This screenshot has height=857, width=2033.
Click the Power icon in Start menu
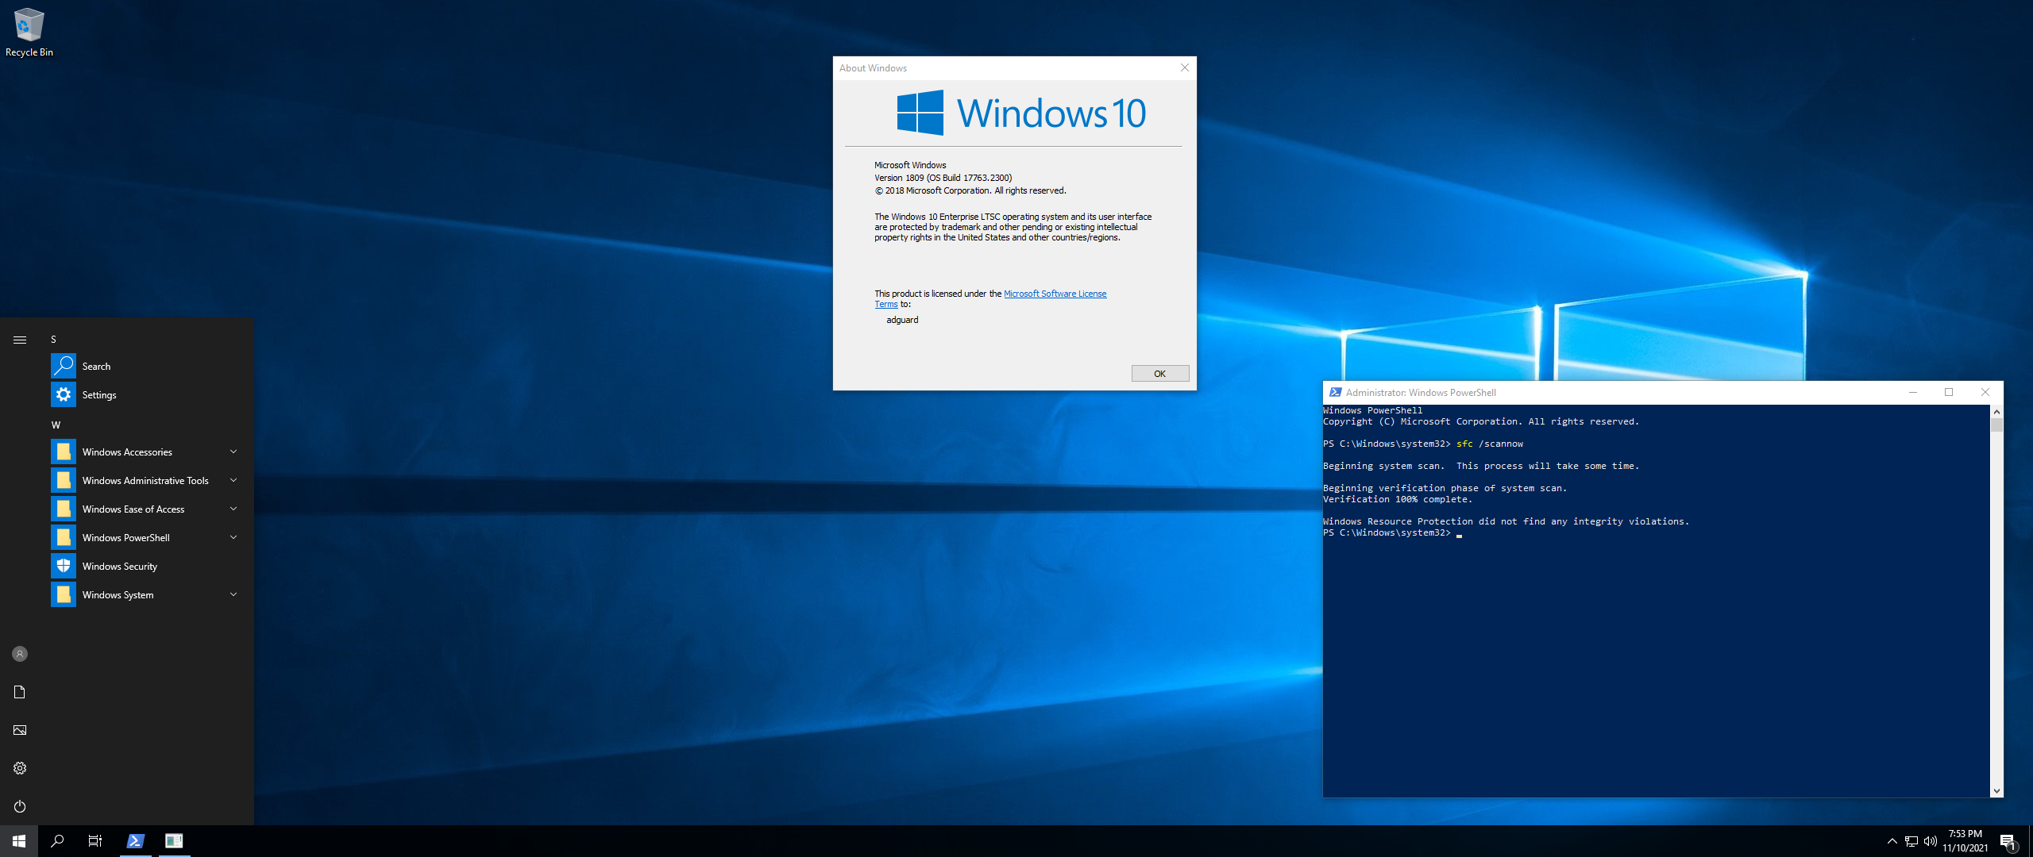(20, 806)
